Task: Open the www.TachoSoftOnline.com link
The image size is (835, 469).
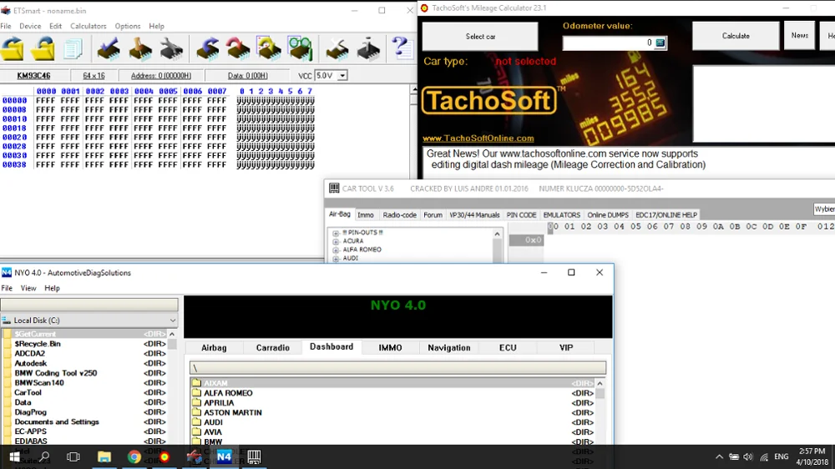Action: (x=478, y=139)
